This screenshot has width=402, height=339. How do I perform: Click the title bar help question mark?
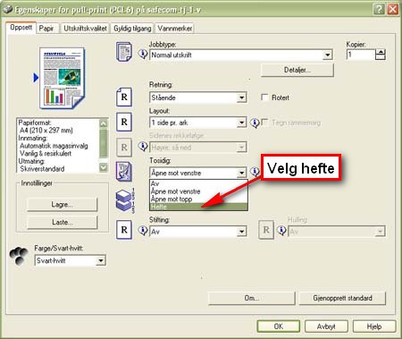click(379, 10)
